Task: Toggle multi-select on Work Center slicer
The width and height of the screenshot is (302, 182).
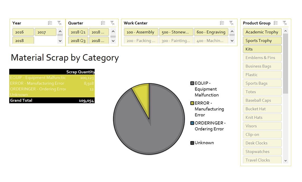Action: tap(222, 23)
